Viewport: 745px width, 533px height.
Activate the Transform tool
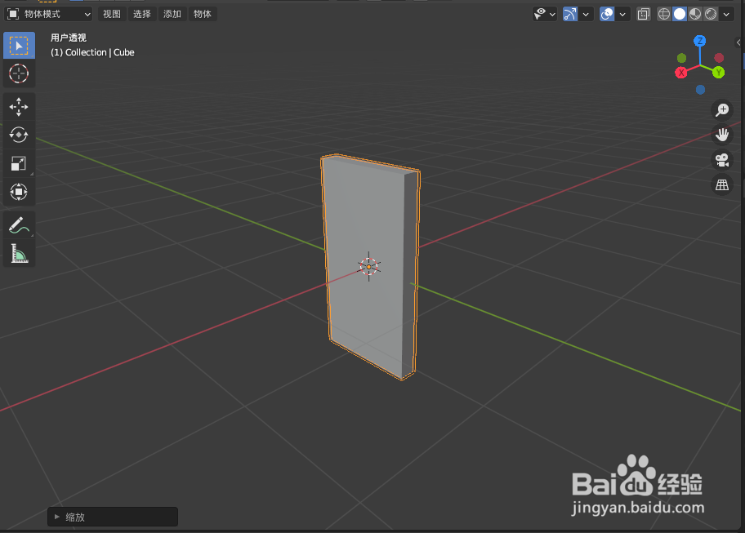(x=19, y=192)
